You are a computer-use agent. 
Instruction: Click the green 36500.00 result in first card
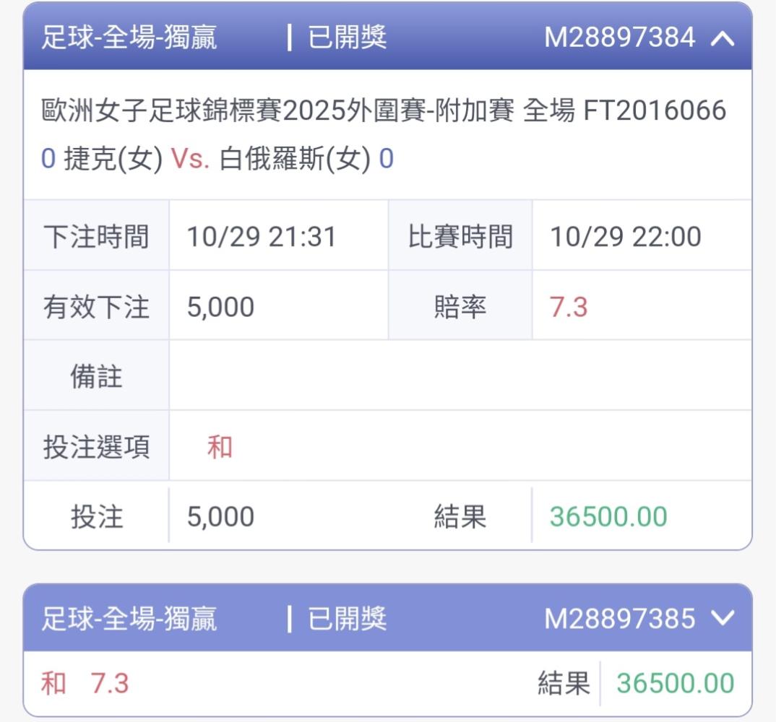608,517
